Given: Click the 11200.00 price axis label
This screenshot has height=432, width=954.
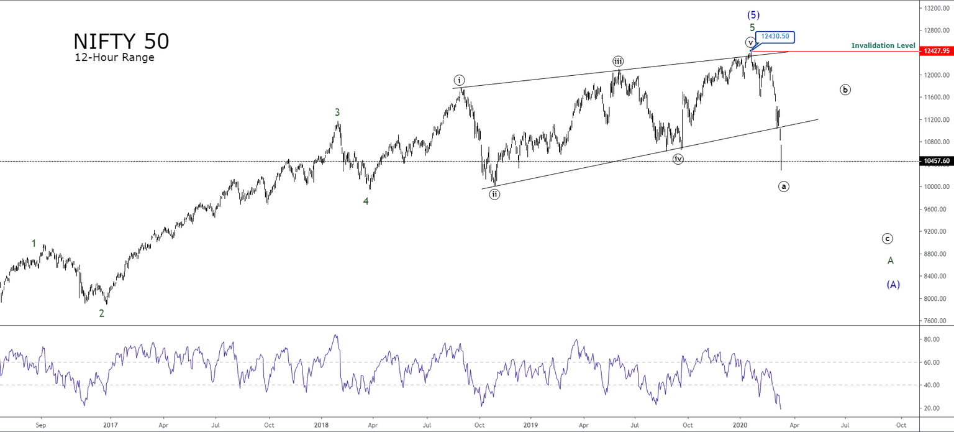Looking at the screenshot, I should tap(937, 120).
